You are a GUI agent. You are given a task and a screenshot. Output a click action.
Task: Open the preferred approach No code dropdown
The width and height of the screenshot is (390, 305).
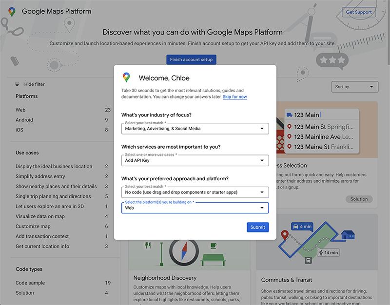click(x=195, y=192)
